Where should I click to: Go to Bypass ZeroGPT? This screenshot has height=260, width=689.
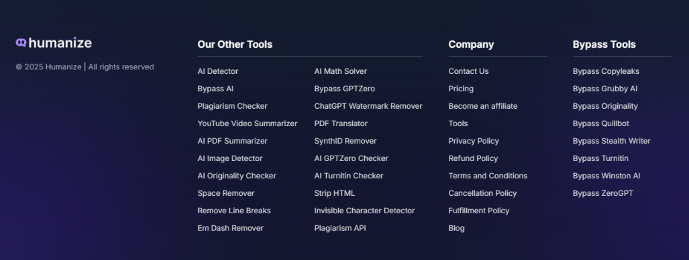point(603,193)
